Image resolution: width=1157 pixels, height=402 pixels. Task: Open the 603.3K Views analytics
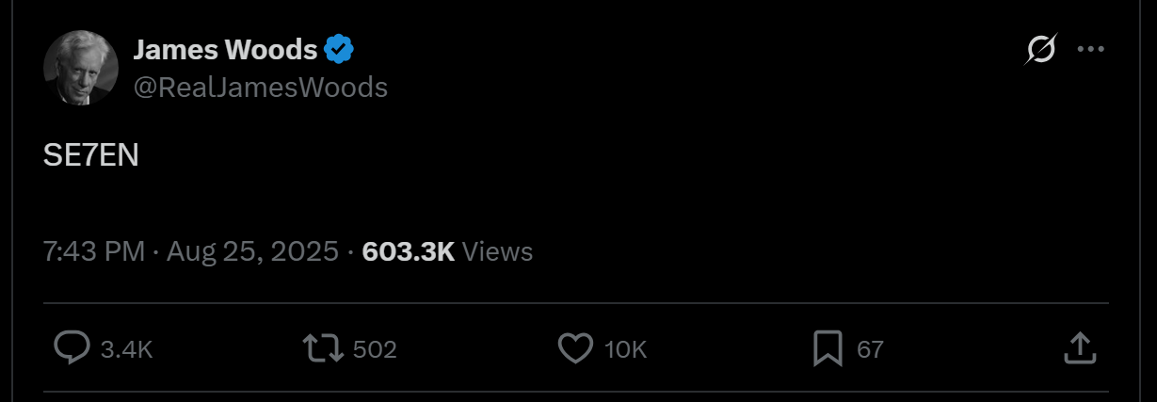[409, 251]
